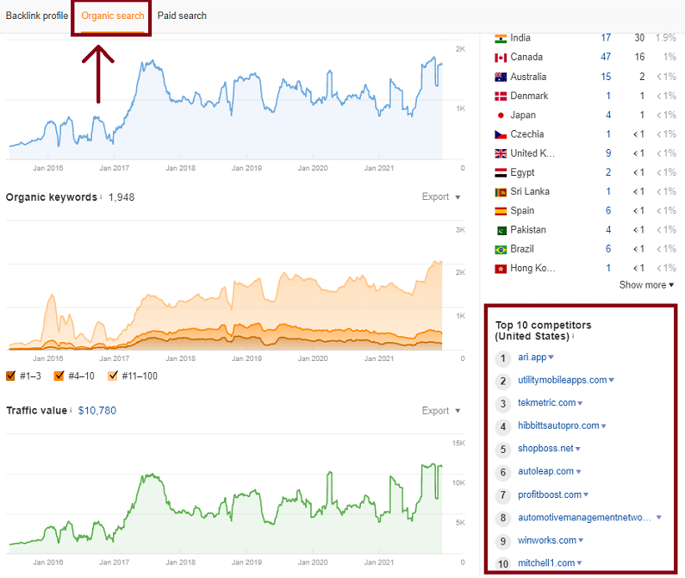Toggle the #1–3 positions checkbox
The height and width of the screenshot is (578, 685).
[11, 376]
